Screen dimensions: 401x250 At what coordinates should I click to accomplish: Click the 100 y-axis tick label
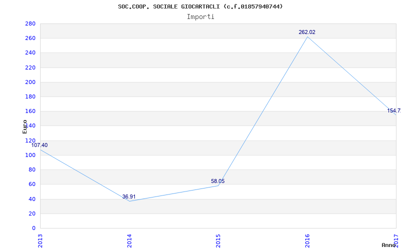[30, 155]
